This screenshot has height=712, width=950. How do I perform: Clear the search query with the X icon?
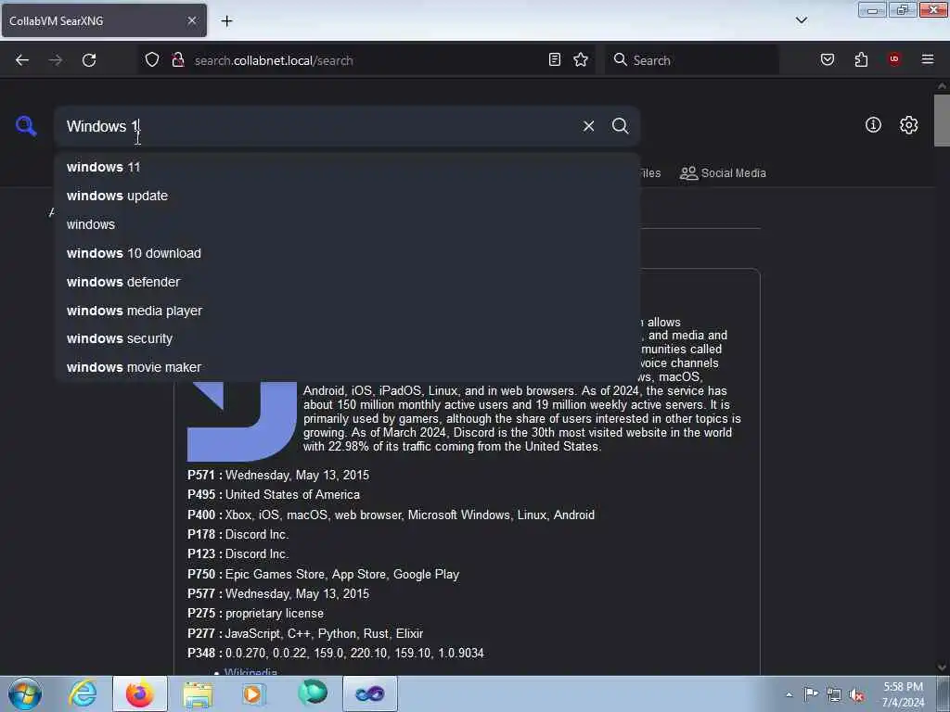click(x=588, y=126)
